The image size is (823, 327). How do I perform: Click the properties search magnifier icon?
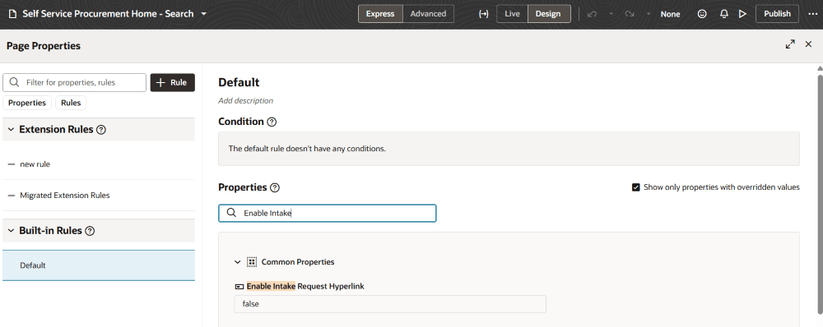231,213
